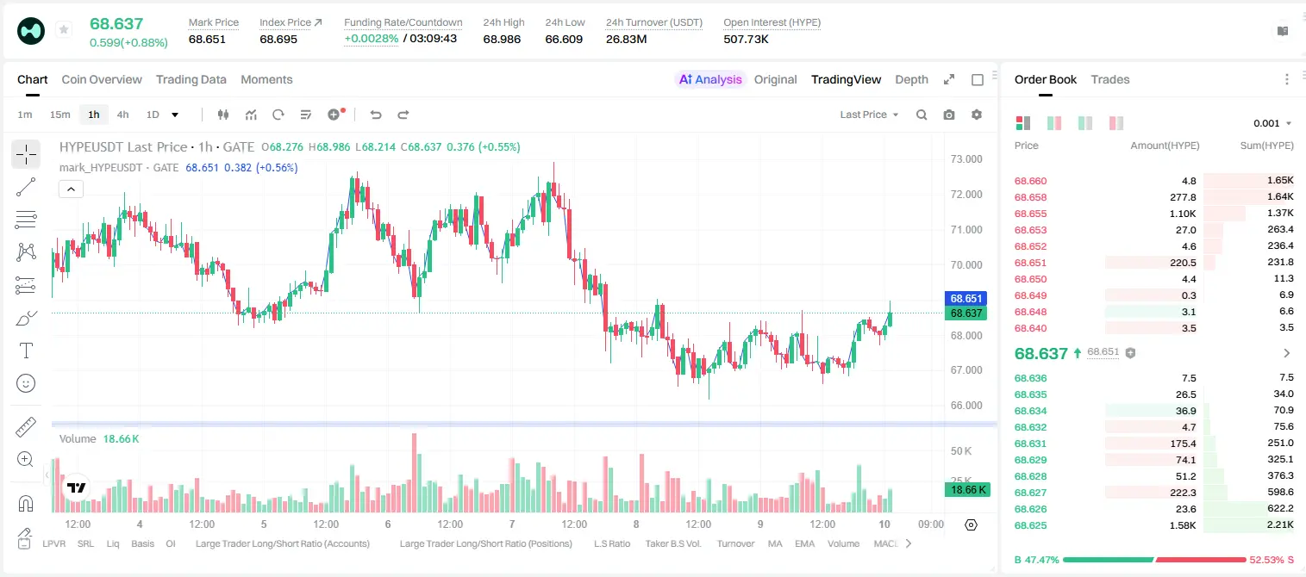Image resolution: width=1306 pixels, height=577 pixels.
Task: Open the more intervals dropdown arrow after 1D
Action: tap(175, 115)
